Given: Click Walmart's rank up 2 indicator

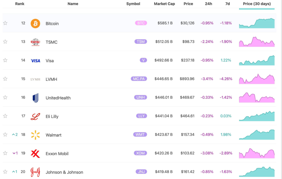Looking at the screenshot, I should pyautogui.click(x=15, y=135).
